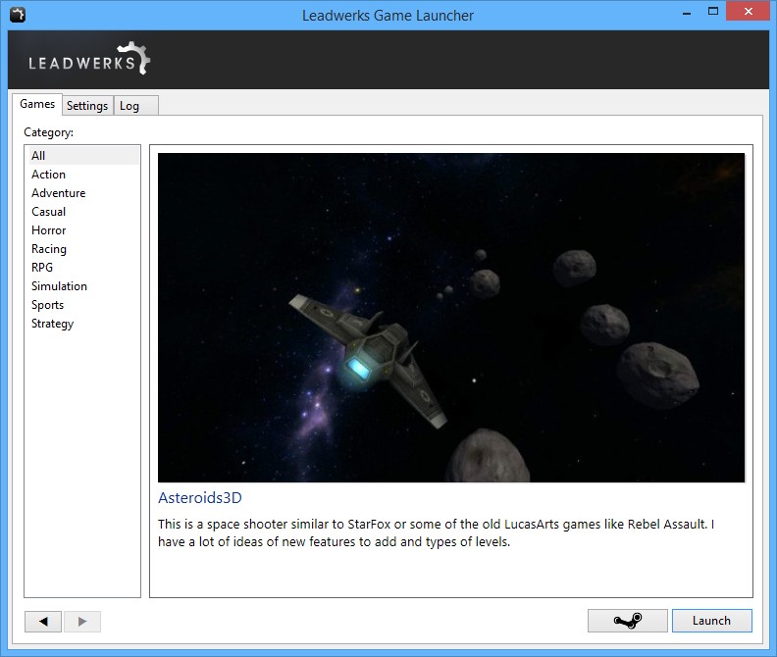Click the Asteroids3D spaceship screenshot

(x=451, y=317)
